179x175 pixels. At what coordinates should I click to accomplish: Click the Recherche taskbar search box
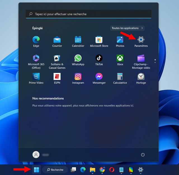pyautogui.click(x=55, y=170)
